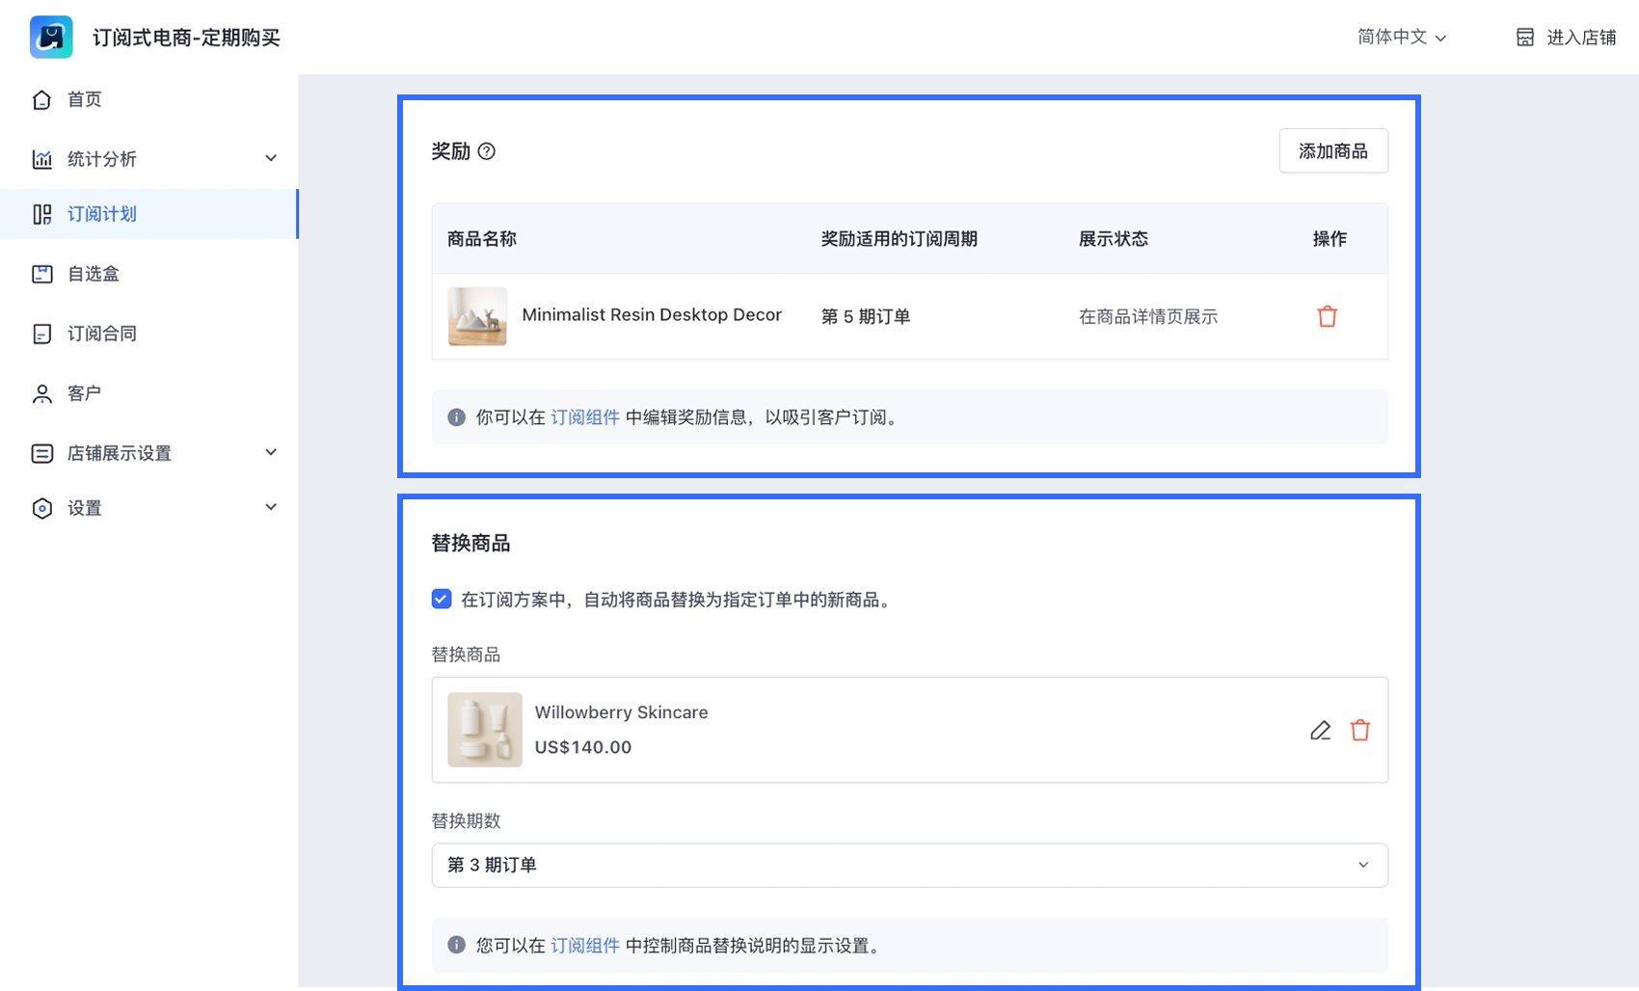
Task: Click the app logo icon in header
Action: (x=51, y=38)
